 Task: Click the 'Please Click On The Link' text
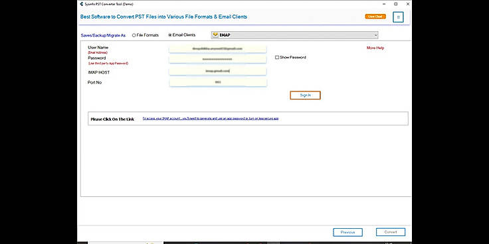(112, 119)
